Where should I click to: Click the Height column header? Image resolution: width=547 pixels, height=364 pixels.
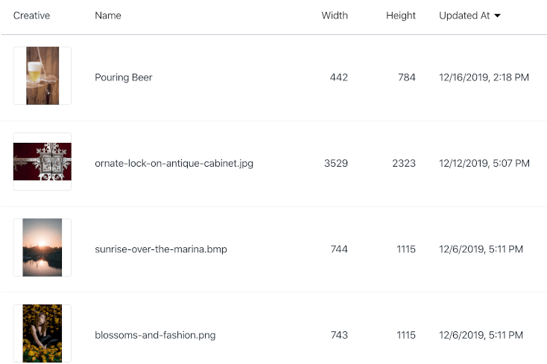coord(401,16)
